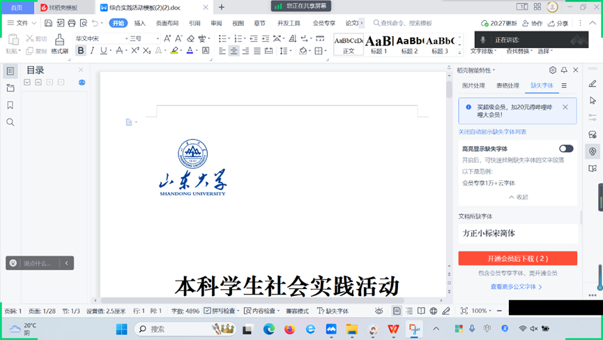Click the 协作 collaboration button
This screenshot has height=340, width=603.
coord(532,23)
